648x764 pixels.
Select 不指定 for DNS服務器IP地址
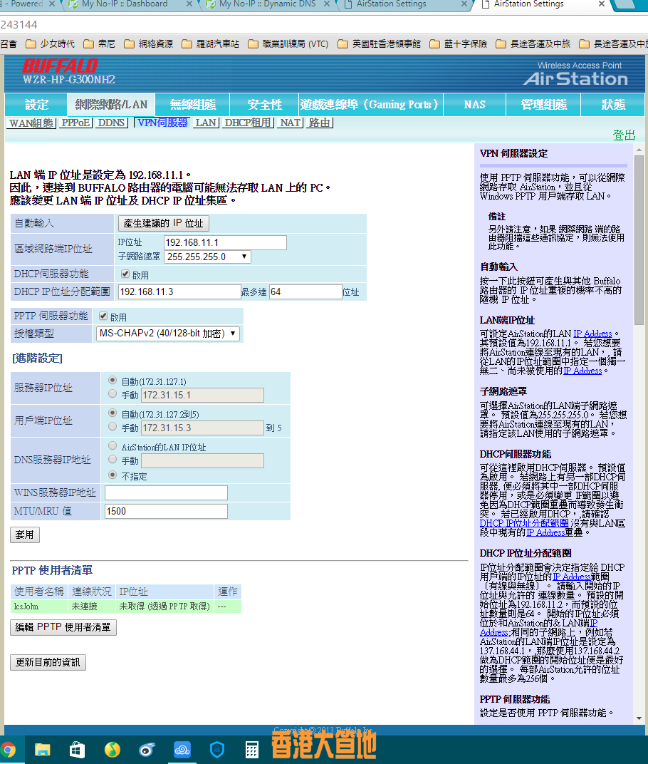point(113,475)
